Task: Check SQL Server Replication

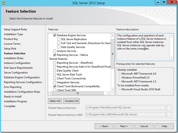Action: [59, 39]
